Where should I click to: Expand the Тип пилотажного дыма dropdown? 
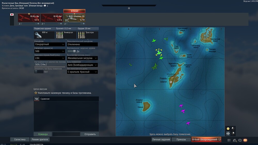point(82,72)
